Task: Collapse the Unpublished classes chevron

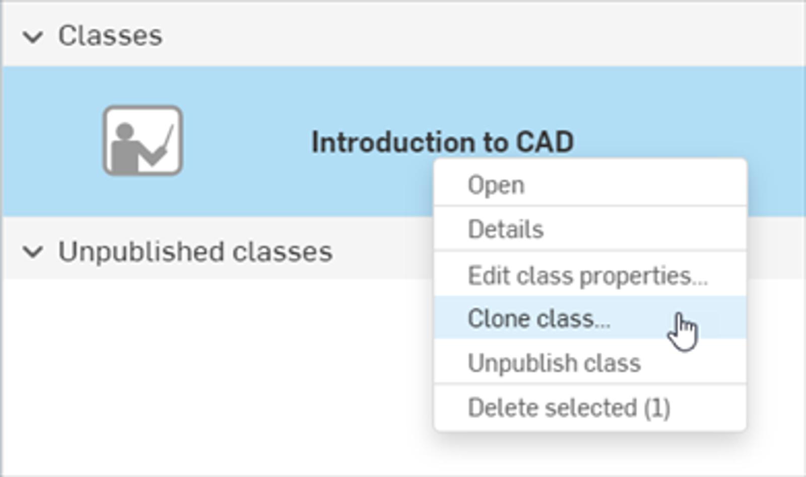Action: point(33,252)
